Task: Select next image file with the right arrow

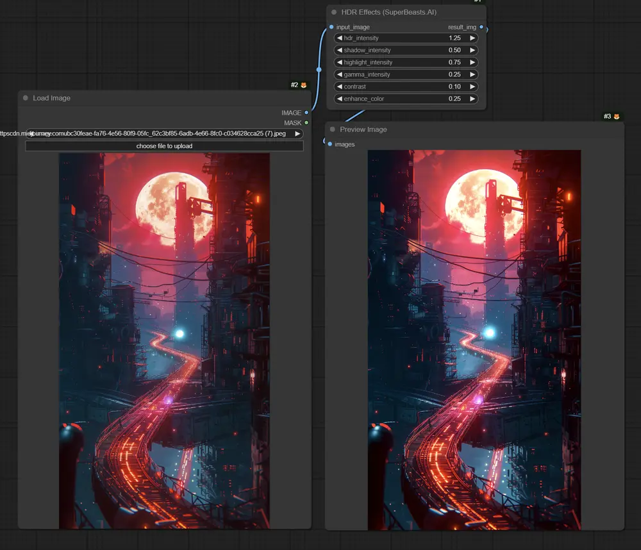Action: [x=297, y=134]
